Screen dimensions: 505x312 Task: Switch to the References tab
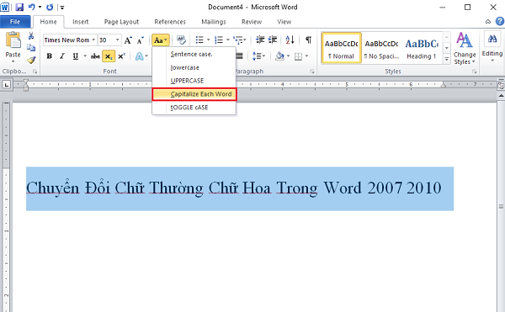[x=170, y=22]
